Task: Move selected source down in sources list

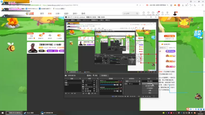Action: click(95, 93)
